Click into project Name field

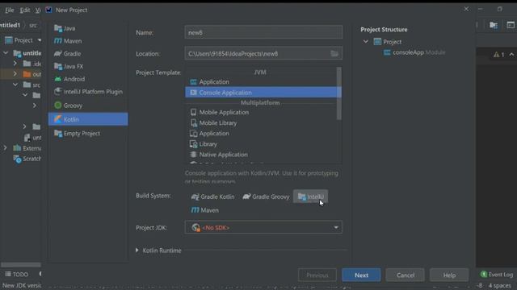pos(263,32)
